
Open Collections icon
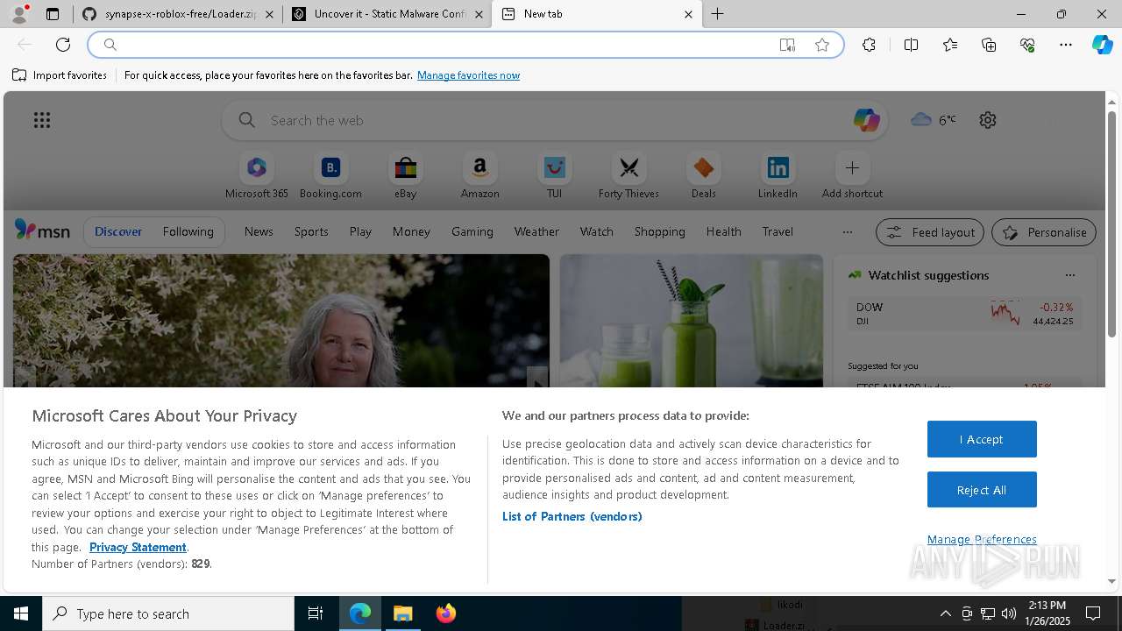tap(989, 45)
